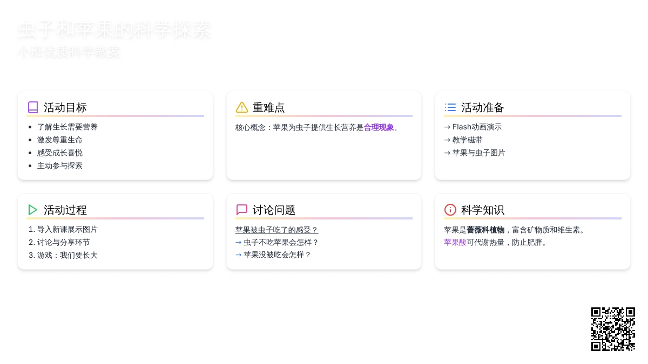This screenshot has height=364, width=648.
Task: Click the QR code image
Action: [613, 329]
